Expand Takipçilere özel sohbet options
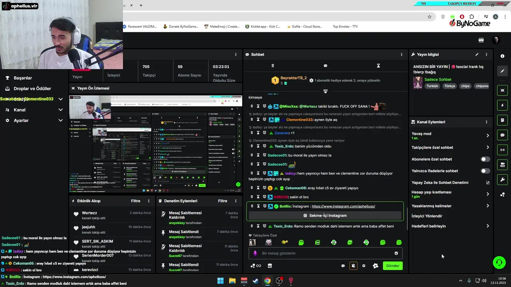 pos(487,147)
